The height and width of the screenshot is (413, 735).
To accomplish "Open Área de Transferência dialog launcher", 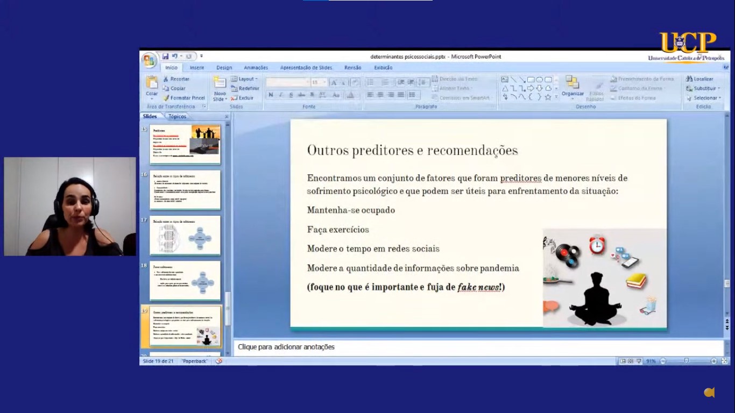I will coord(204,106).
